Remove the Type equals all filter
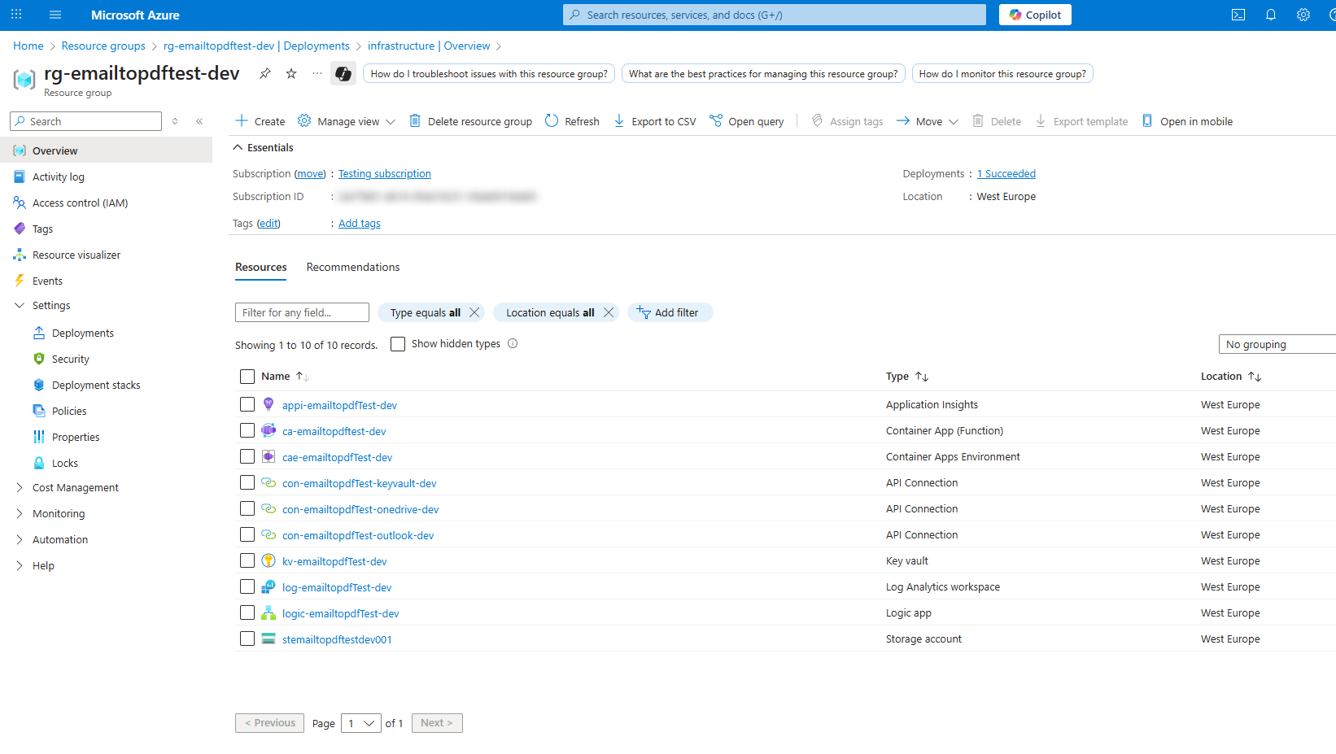This screenshot has width=1336, height=754. click(474, 312)
